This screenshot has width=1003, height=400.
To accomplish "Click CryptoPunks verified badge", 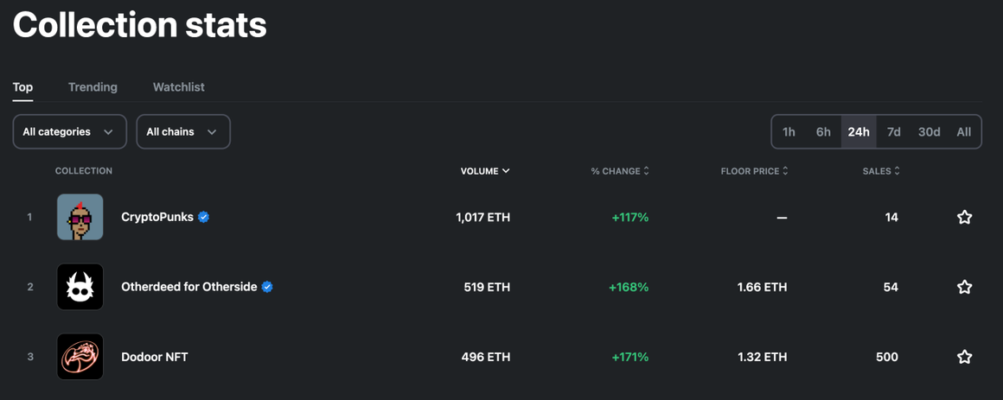I will [x=203, y=217].
